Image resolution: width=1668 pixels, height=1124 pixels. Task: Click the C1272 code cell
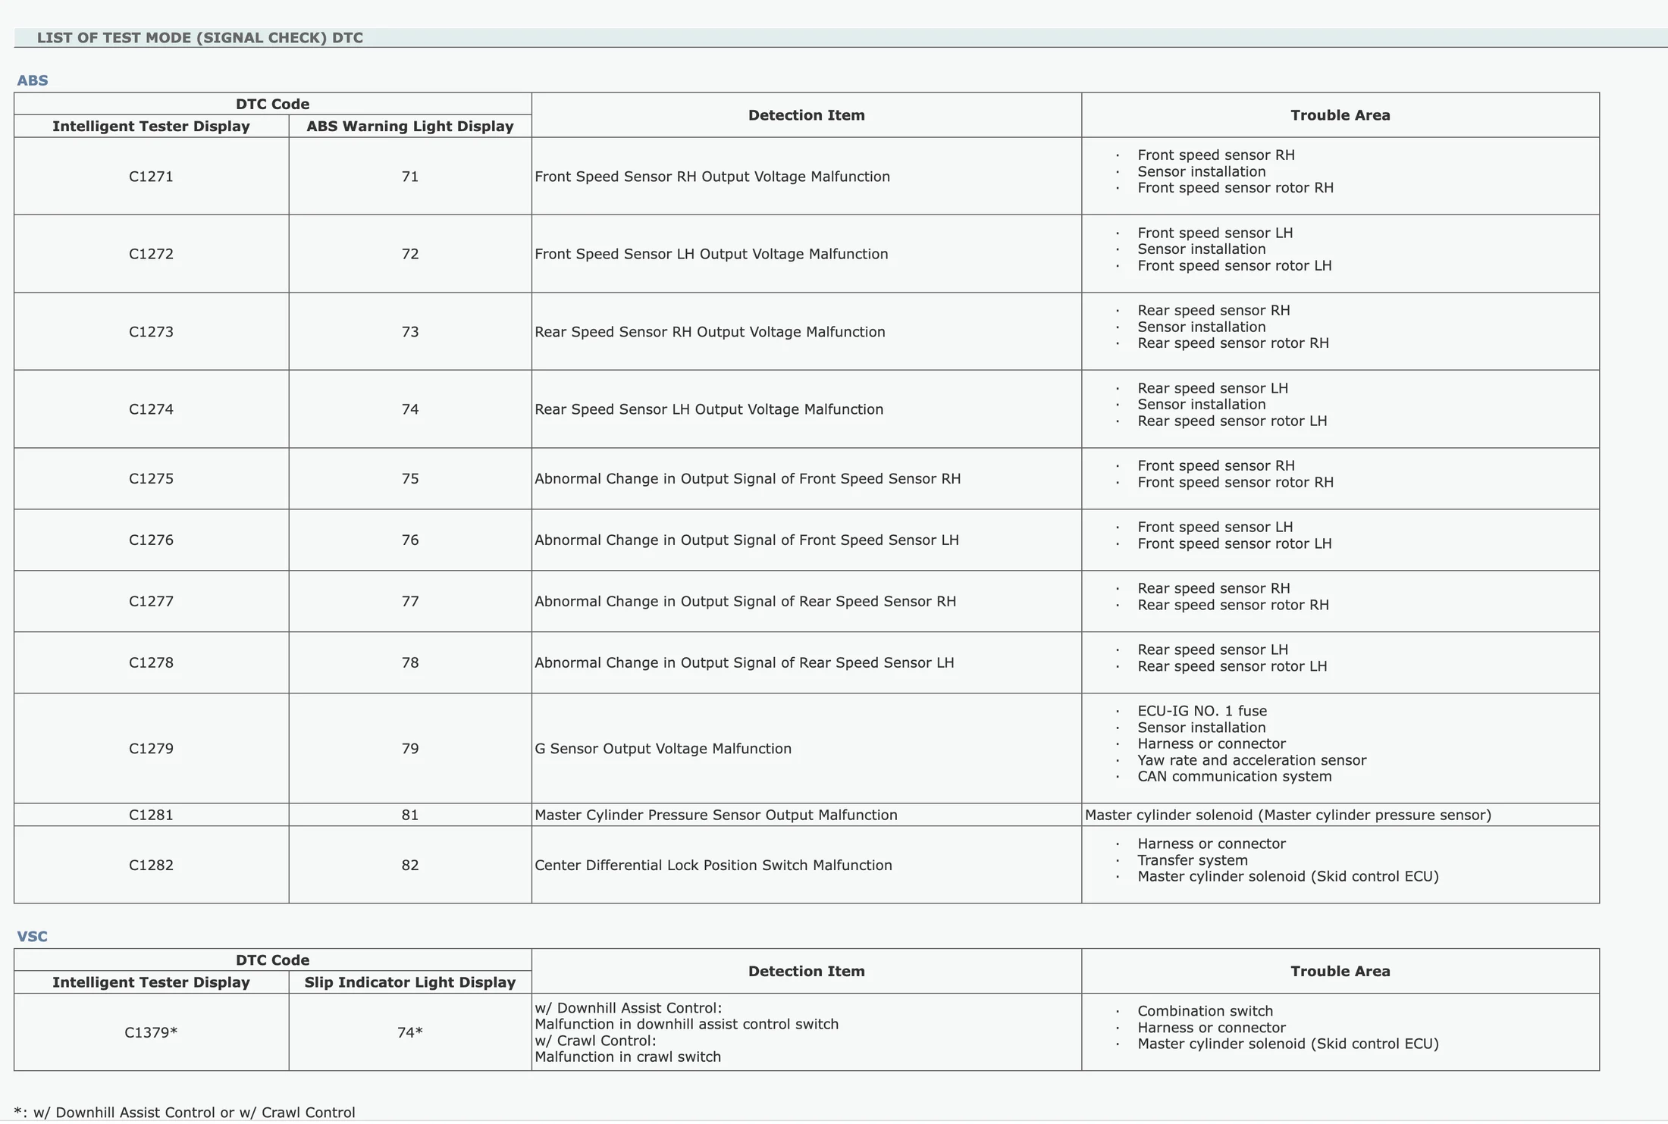[x=151, y=254]
